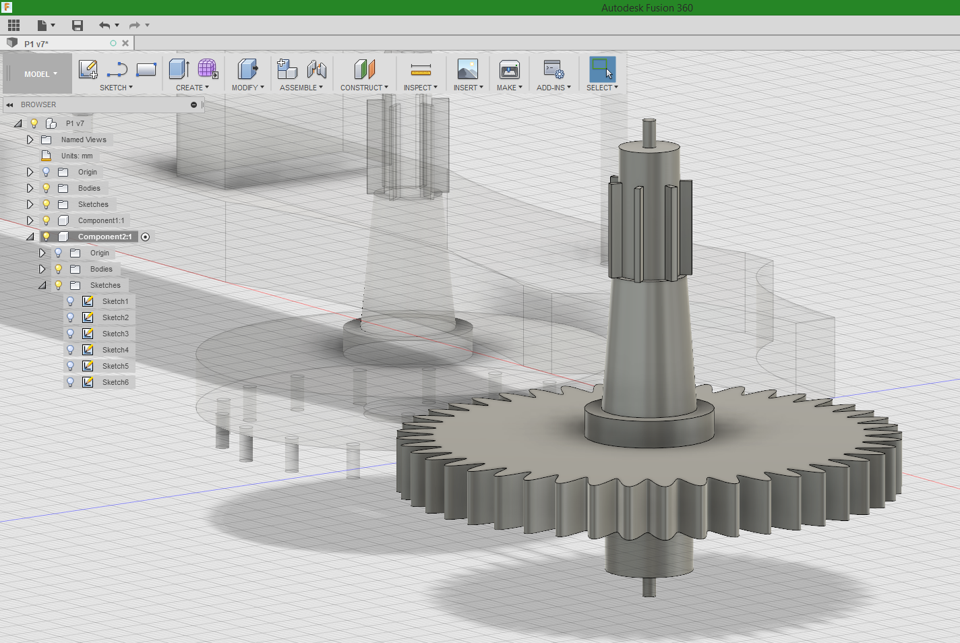Toggle visibility bulb of Component1:1

pyautogui.click(x=47, y=220)
